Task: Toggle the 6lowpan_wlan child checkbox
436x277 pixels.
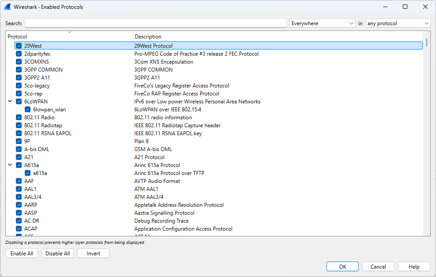Action: [27, 109]
